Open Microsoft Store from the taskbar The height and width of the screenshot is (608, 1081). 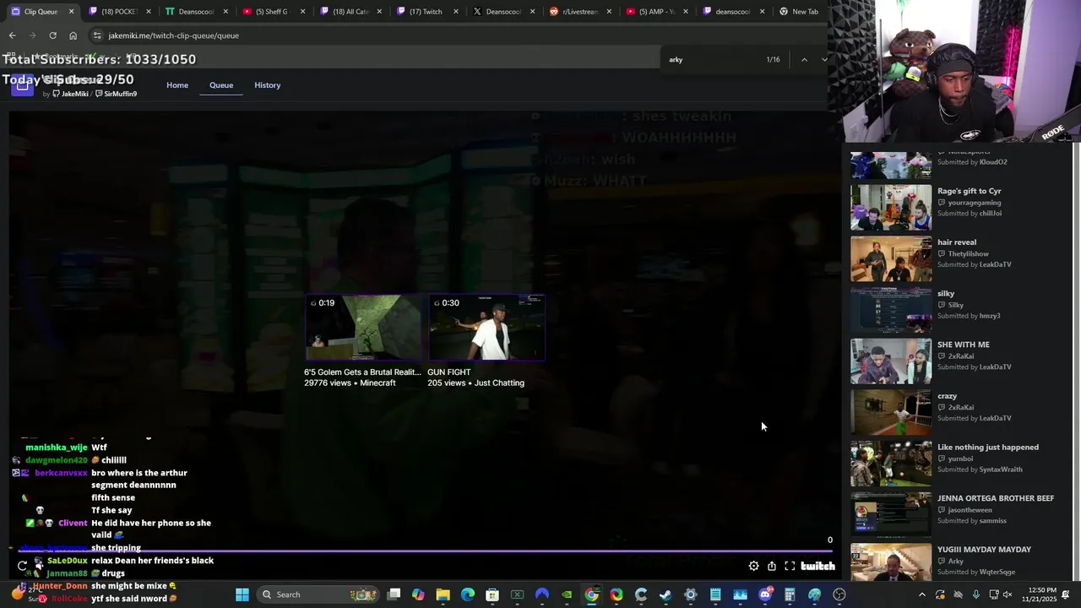click(492, 594)
